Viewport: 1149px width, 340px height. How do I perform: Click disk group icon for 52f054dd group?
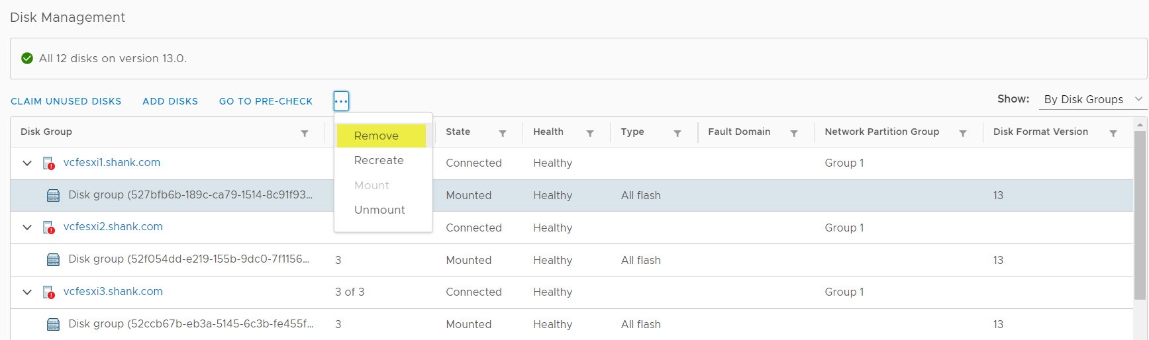pos(54,260)
